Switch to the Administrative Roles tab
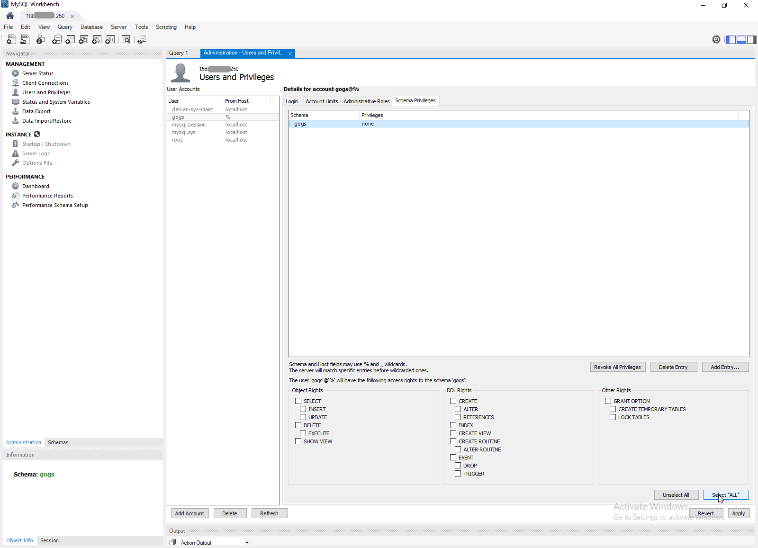 coord(367,101)
